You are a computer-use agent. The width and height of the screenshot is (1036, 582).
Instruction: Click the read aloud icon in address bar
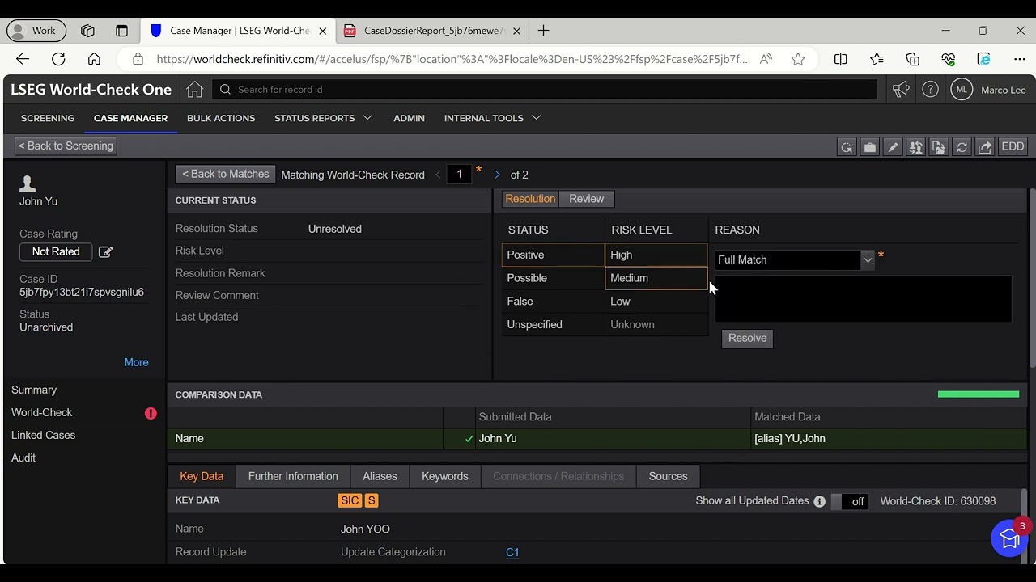pyautogui.click(x=766, y=59)
